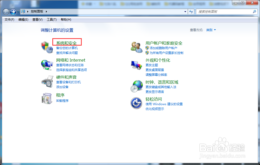260x165 pixels.
Task: Click shield icon beside 为所有用户设置家长控制
Action: tap(147, 53)
